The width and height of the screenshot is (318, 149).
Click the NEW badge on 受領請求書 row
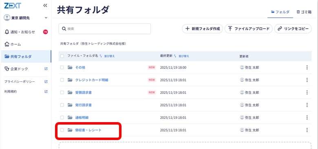pos(152,92)
